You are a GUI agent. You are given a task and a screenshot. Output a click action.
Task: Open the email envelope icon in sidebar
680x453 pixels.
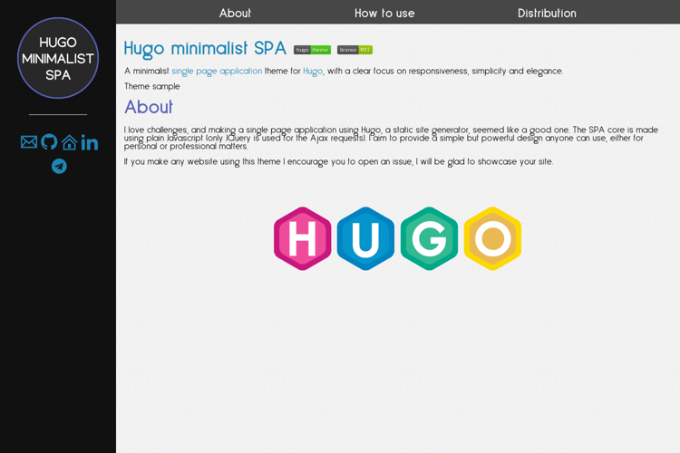point(29,141)
